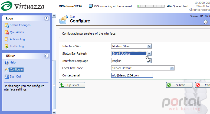Click the Up Level button
This screenshot has height=114, width=210.
[x=72, y=85]
